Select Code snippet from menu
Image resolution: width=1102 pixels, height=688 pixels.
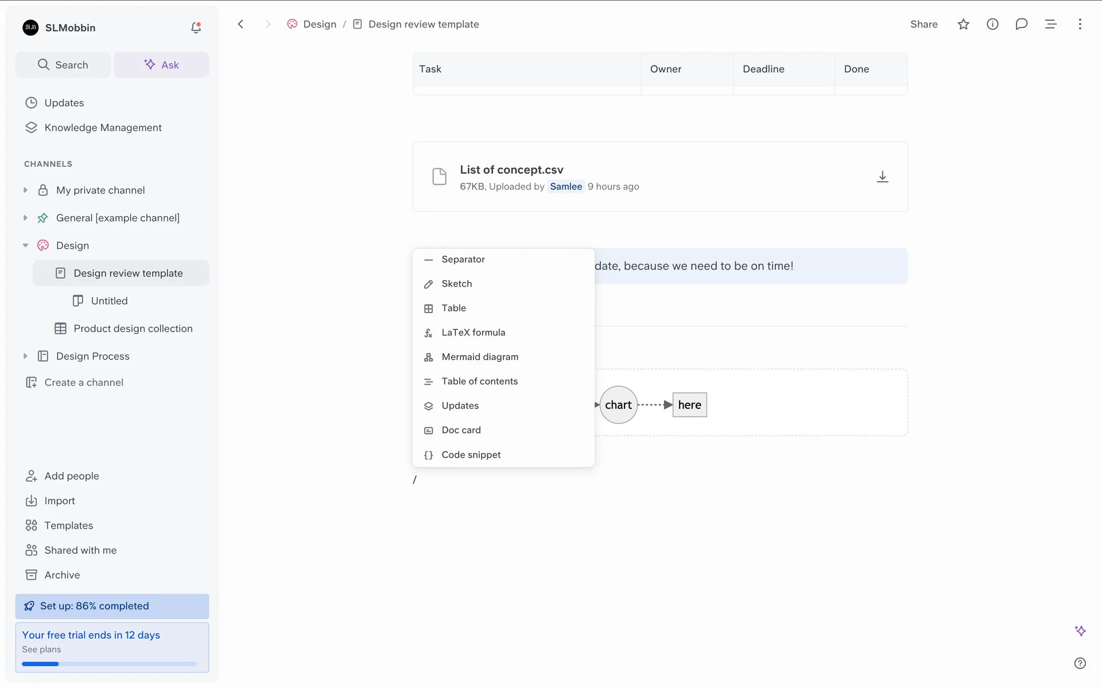coord(471,455)
